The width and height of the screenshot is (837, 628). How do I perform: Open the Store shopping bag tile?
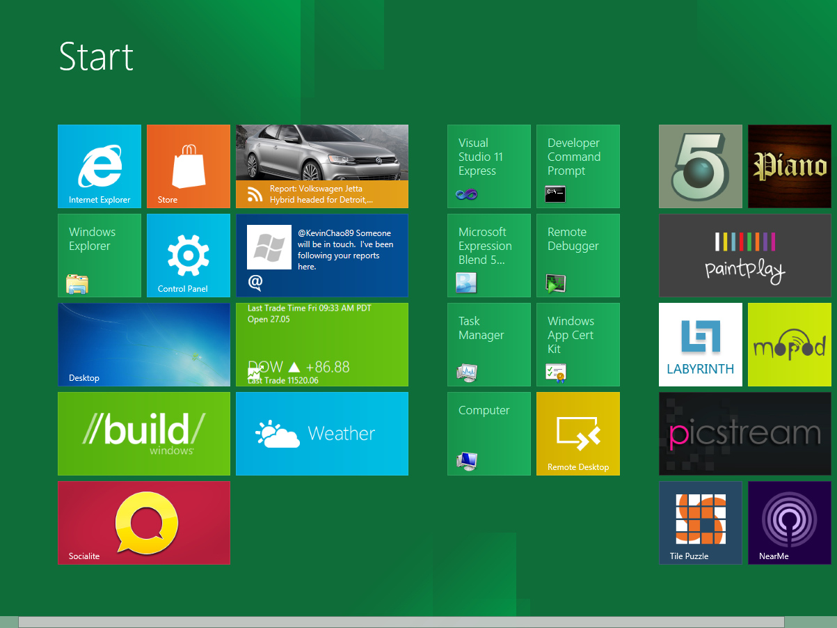point(189,166)
